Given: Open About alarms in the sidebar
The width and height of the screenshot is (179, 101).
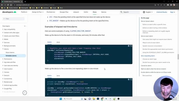Looking at the screenshot, I should [x=10, y=52].
